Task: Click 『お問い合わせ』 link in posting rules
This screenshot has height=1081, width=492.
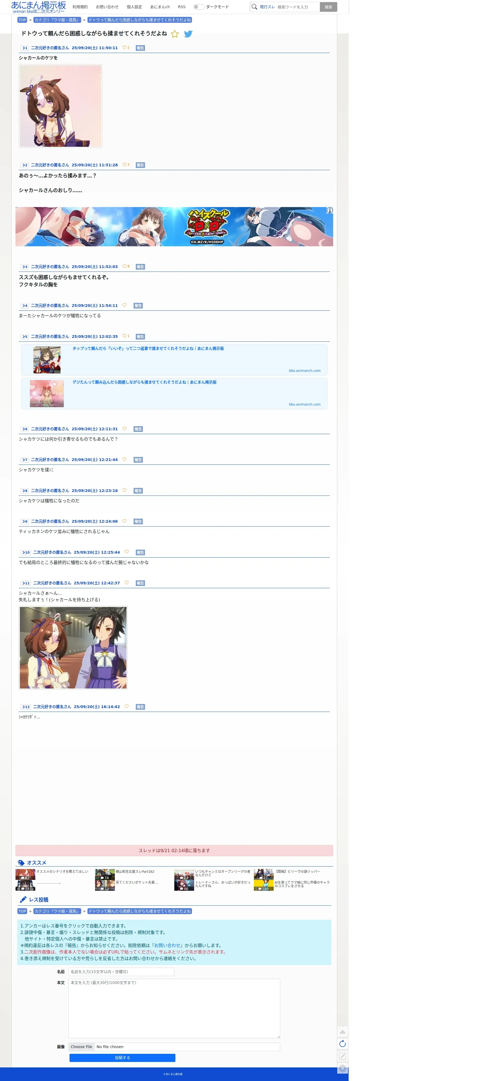Action: (167, 945)
